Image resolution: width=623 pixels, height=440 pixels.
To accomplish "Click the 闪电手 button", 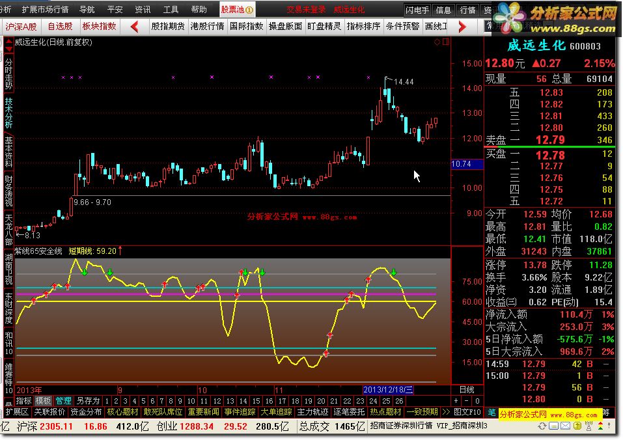I will click(417, 10).
